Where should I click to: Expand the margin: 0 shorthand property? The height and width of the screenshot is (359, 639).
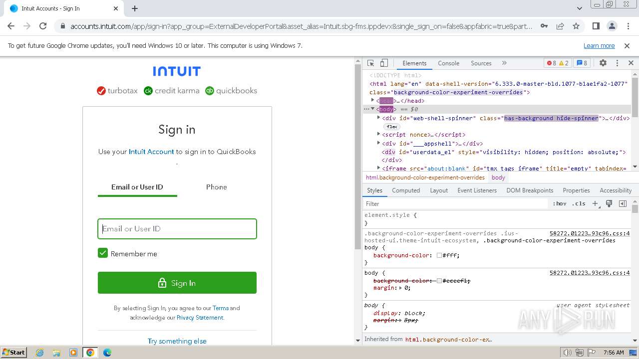pyautogui.click(x=400, y=288)
